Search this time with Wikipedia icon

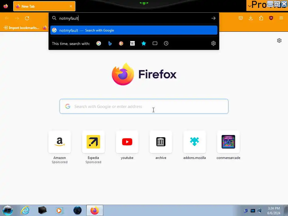[132, 44]
